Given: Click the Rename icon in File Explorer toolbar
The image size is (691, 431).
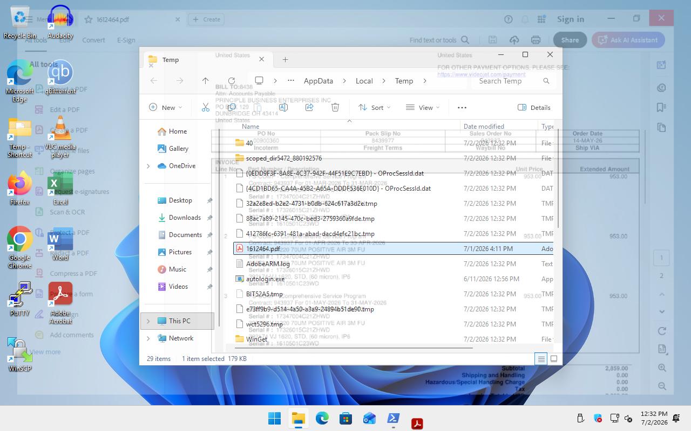Looking at the screenshot, I should [x=283, y=107].
